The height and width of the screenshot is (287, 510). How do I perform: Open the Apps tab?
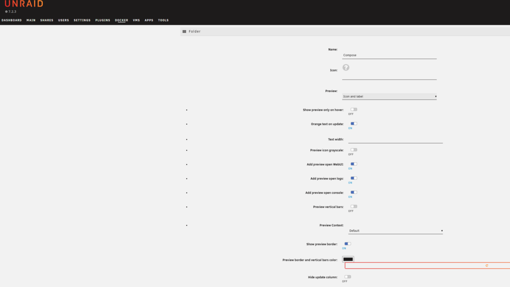[x=149, y=20]
